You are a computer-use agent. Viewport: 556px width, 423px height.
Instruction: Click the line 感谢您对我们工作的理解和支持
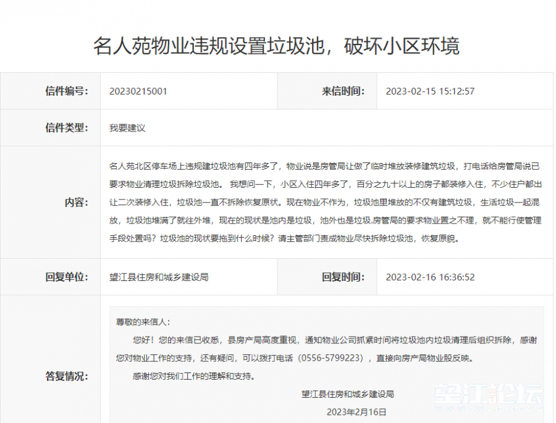point(194,376)
